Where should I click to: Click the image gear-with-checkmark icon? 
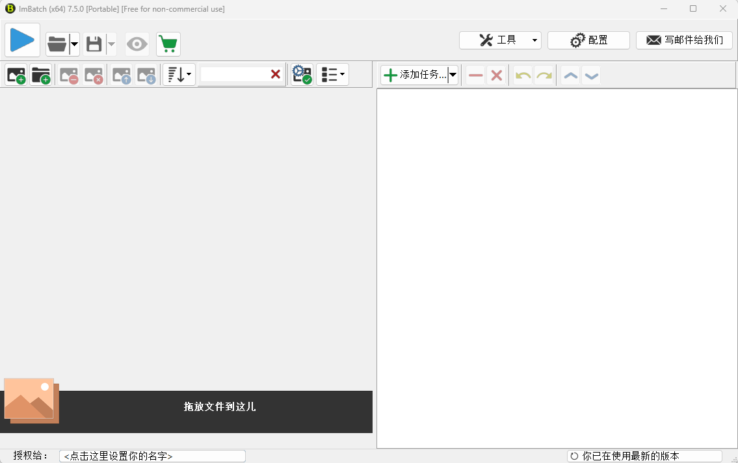(302, 74)
